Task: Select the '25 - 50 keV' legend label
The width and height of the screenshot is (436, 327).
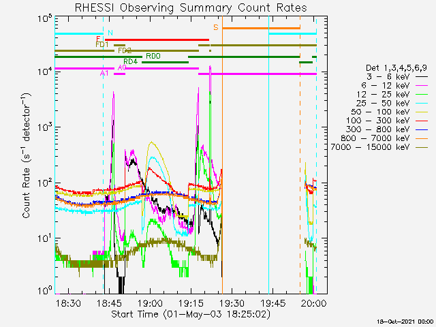Action: point(383,103)
